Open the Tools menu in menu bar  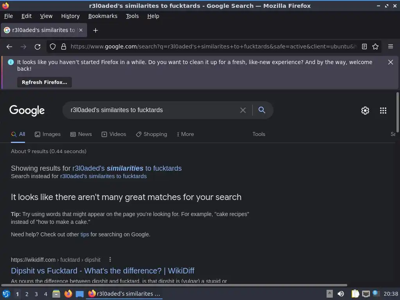pos(132,16)
